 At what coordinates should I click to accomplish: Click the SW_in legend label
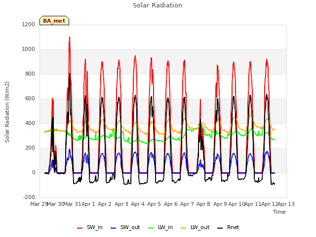95,227
